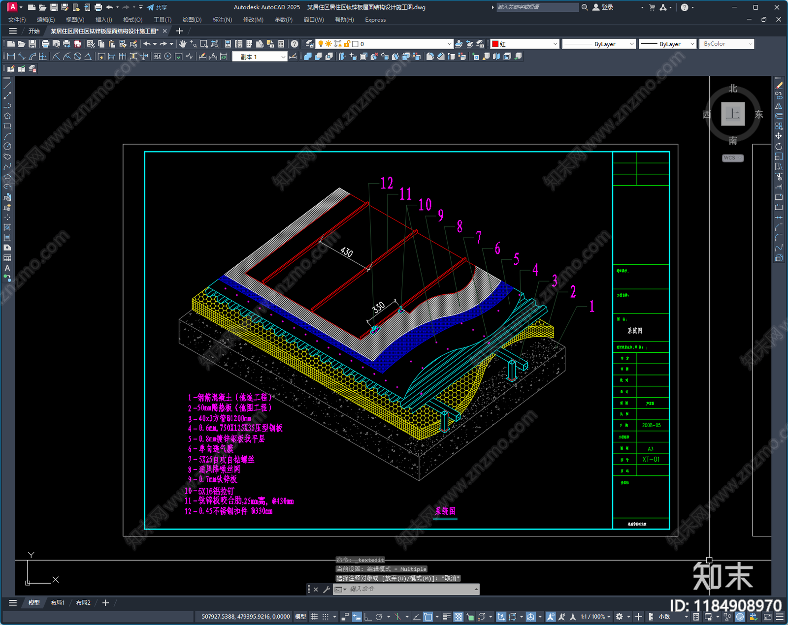Toggle lineweight display in status bar
Viewport: 788px width, 625px height.
coord(447,617)
